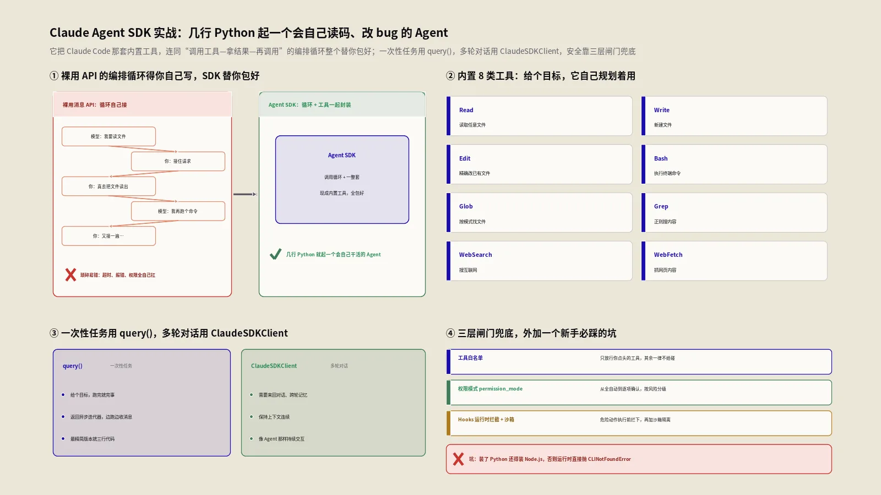The width and height of the screenshot is (881, 495).
Task: Select the WebSearch tool card
Action: coord(540,261)
